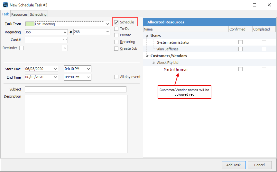Toggle the Reminder checkbox
This screenshot has width=277, height=172.
pos(21,48)
